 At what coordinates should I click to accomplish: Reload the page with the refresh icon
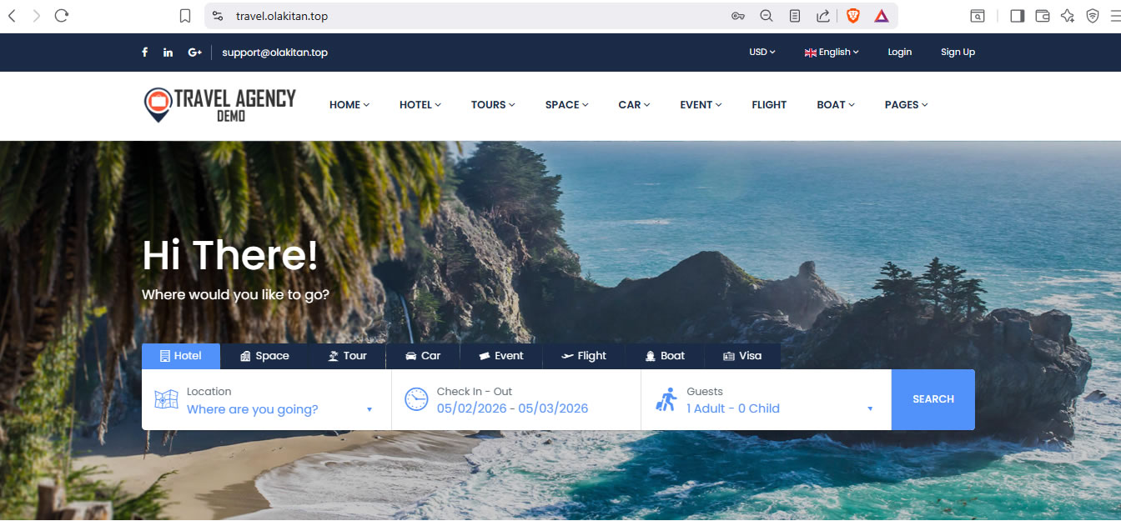(x=61, y=16)
